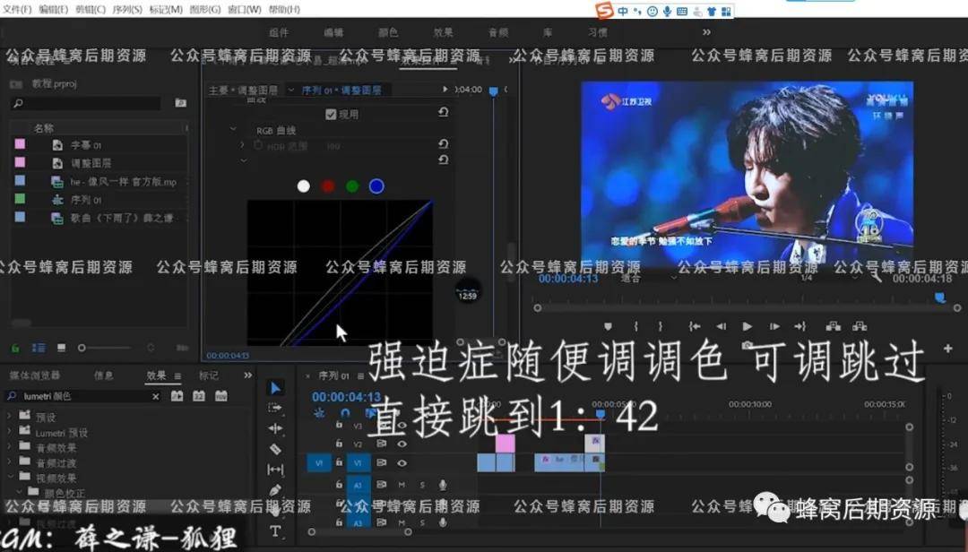Uncheck the 现用 (Active) checkbox
968x552 pixels.
331,115
